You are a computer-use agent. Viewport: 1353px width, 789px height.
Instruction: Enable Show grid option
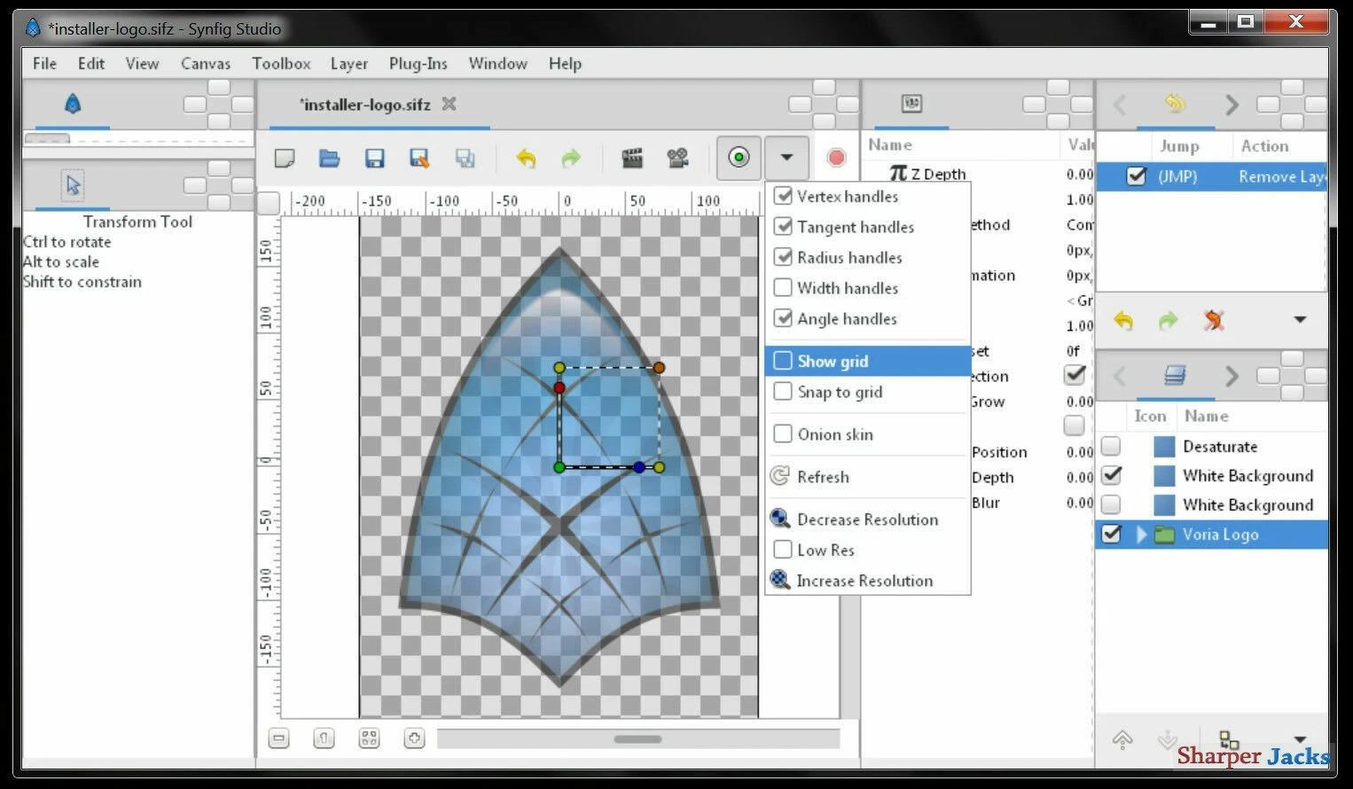[868, 361]
